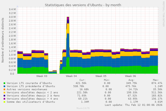Click the 'Cur:' column header

tap(82, 80)
